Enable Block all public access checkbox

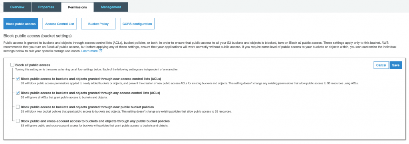click(x=12, y=65)
